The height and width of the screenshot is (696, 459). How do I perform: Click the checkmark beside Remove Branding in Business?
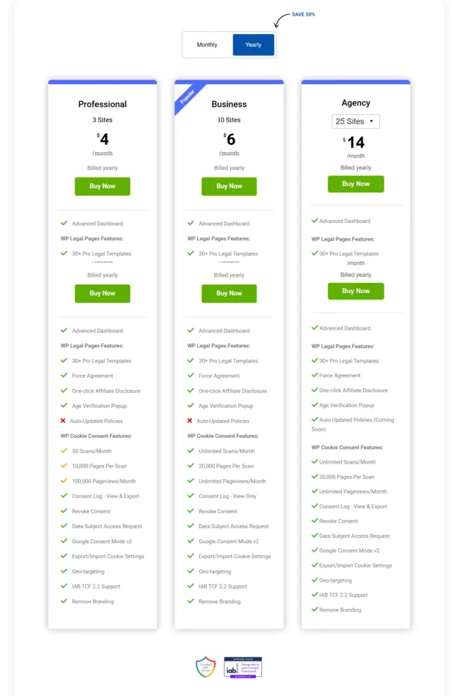(190, 602)
